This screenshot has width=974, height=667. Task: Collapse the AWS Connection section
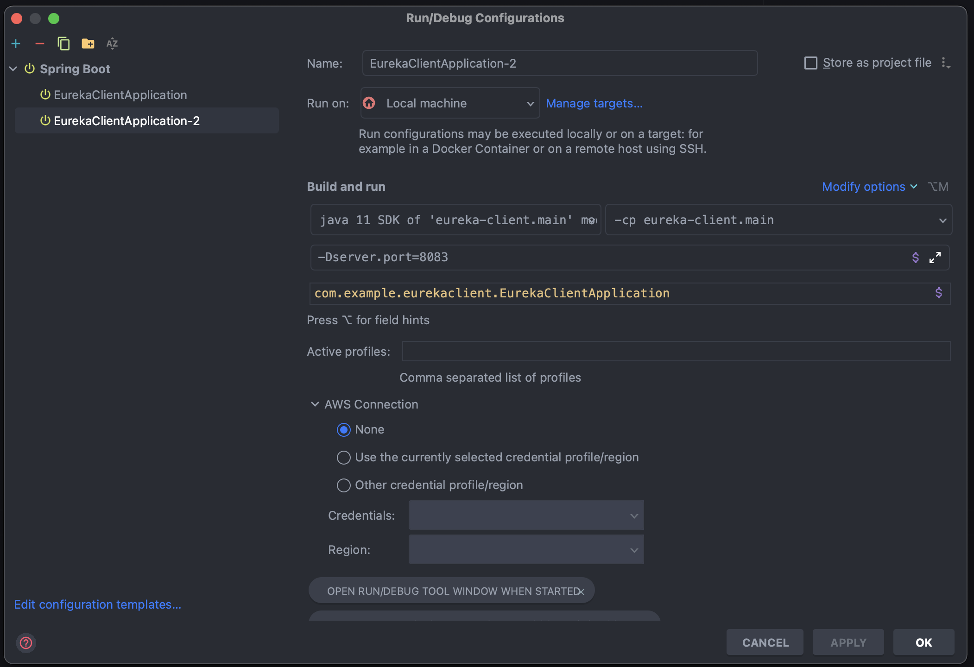[315, 404]
